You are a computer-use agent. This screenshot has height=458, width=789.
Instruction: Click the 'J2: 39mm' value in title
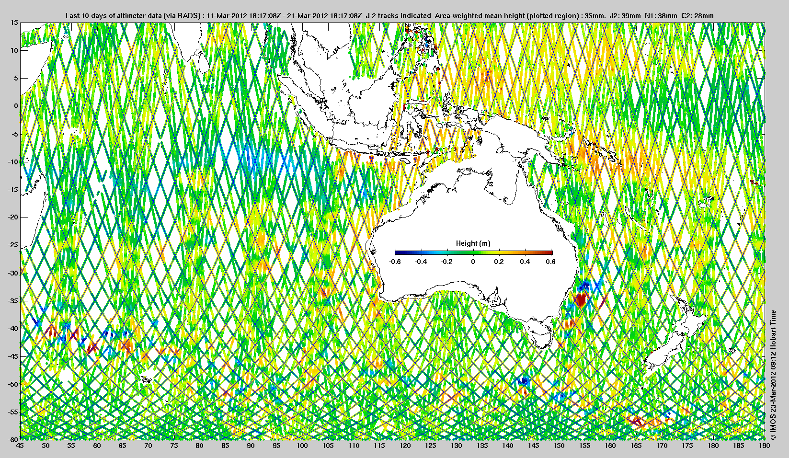pos(625,16)
